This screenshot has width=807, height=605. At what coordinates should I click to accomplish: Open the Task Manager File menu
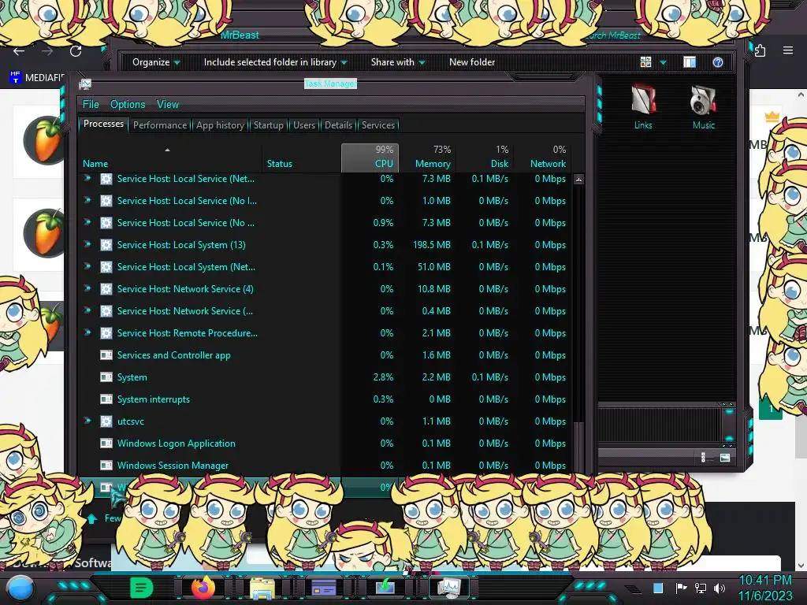pos(91,105)
